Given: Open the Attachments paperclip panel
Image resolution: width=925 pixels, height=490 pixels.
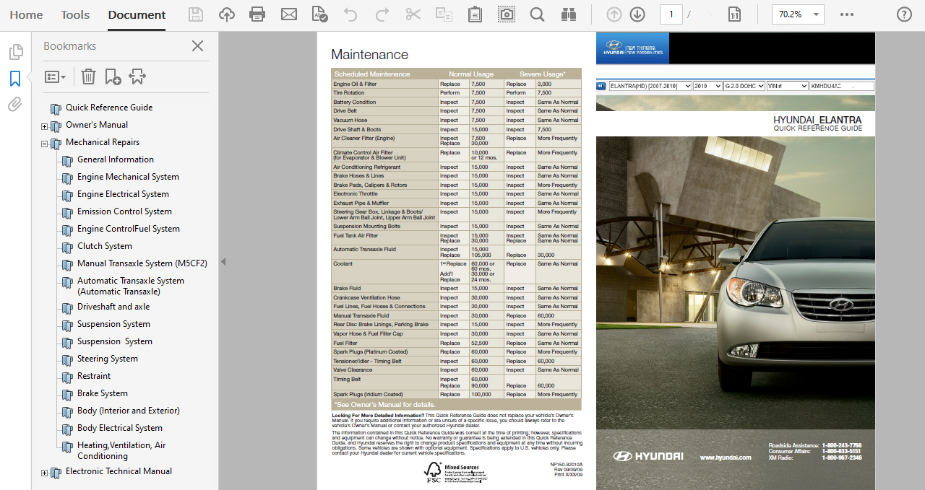Looking at the screenshot, I should 14,105.
